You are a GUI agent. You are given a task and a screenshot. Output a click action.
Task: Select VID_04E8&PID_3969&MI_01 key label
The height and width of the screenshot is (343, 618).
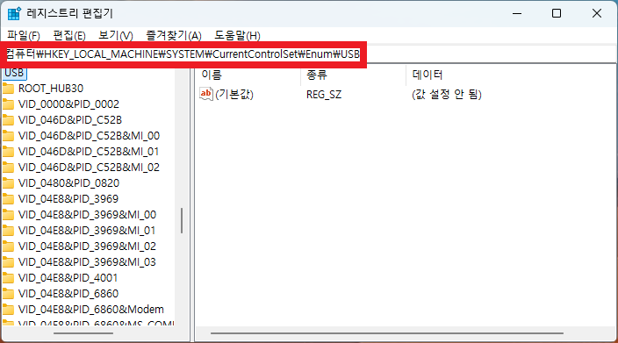(x=87, y=230)
